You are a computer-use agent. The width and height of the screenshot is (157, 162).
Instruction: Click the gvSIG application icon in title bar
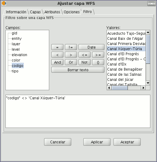point(4,3)
